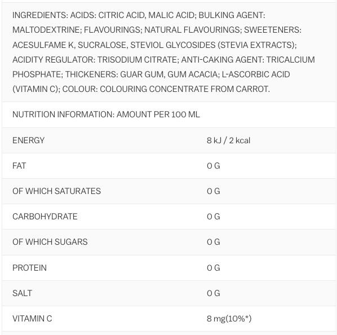Image resolution: width=337 pixels, height=335 pixels.
Task: Select the 0 G value for CARBOHYDRATE
Action: [x=214, y=217]
